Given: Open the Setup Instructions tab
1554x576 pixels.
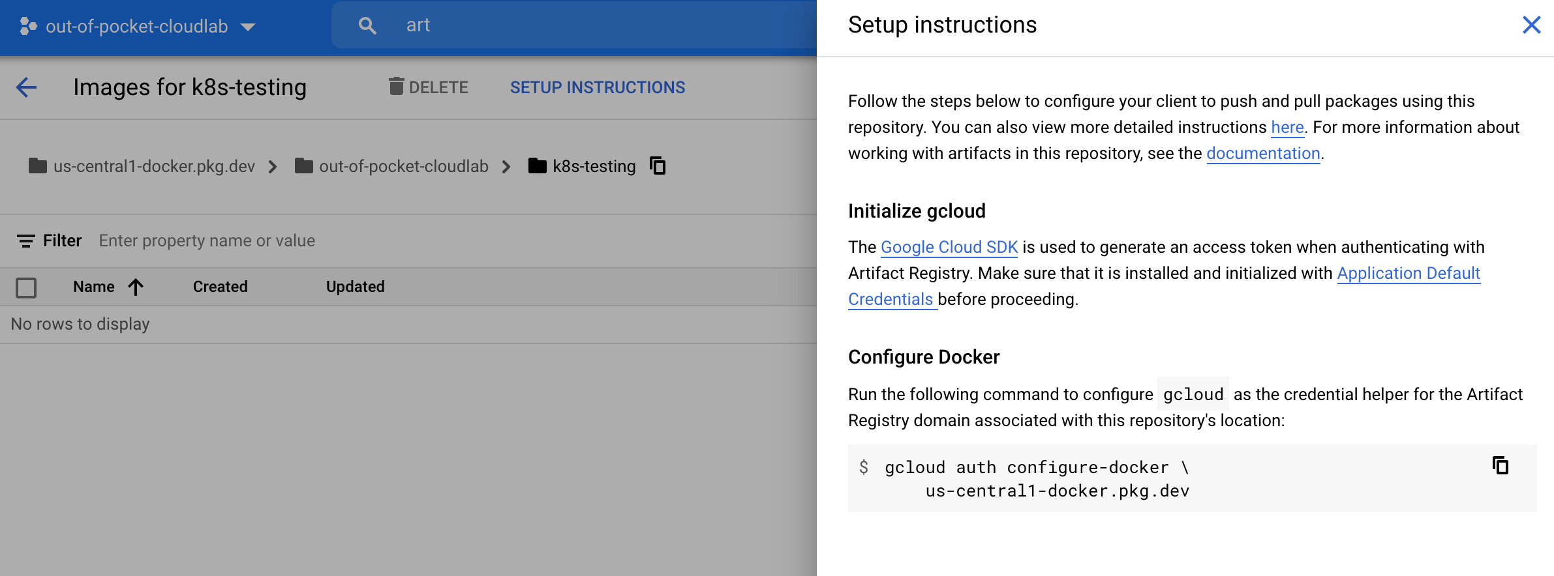Looking at the screenshot, I should [x=597, y=87].
